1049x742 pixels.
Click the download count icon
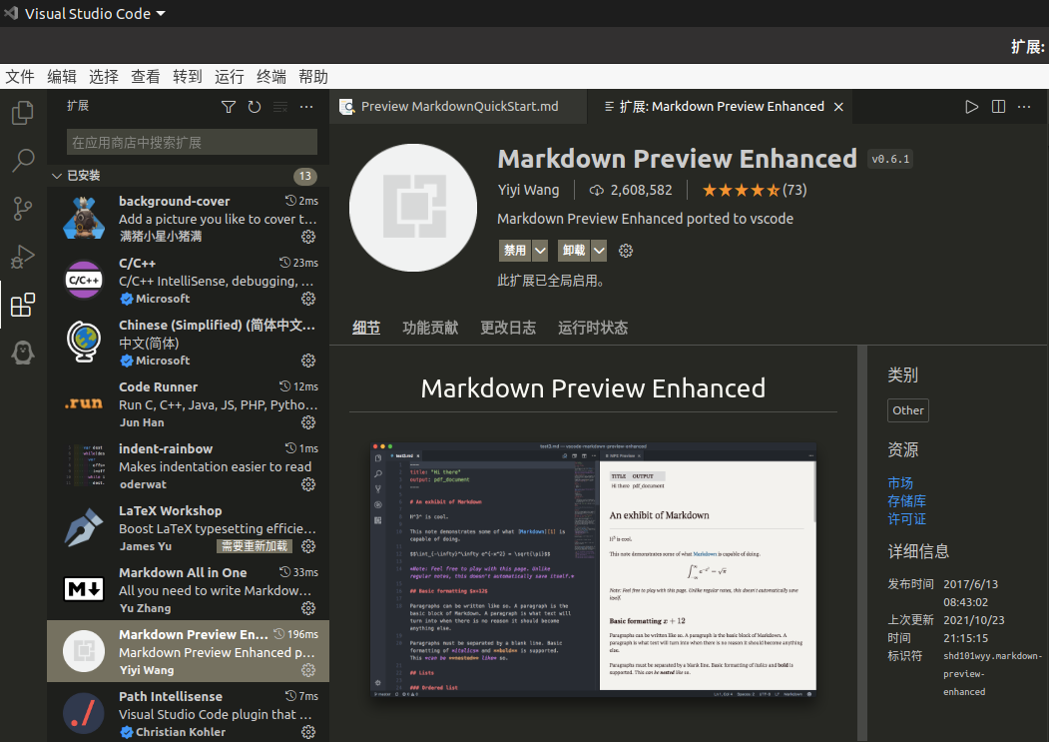[x=596, y=191]
